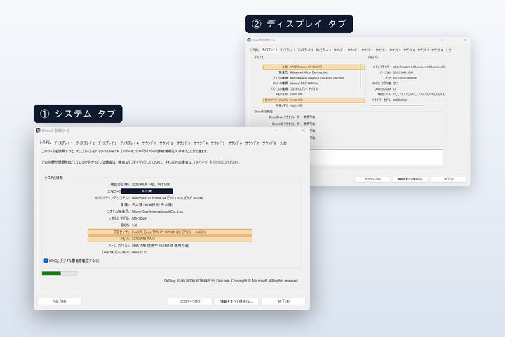Click the white notes box in Display tab window
Viewport: 505px width, 337px height.
376,157
